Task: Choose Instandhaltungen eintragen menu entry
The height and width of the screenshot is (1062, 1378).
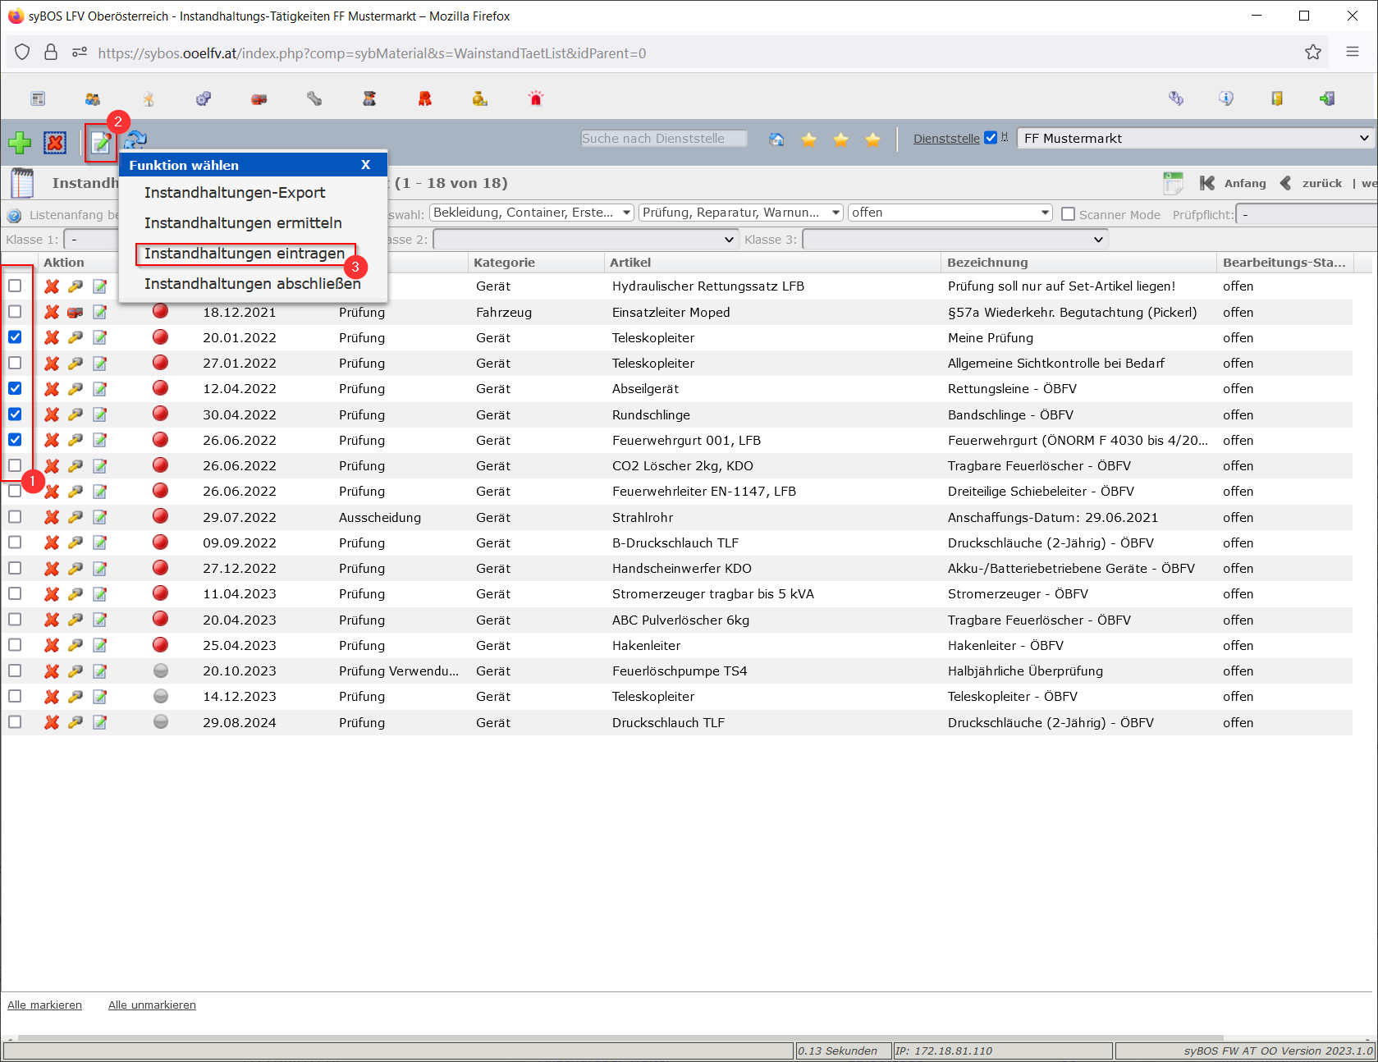Action: (245, 254)
